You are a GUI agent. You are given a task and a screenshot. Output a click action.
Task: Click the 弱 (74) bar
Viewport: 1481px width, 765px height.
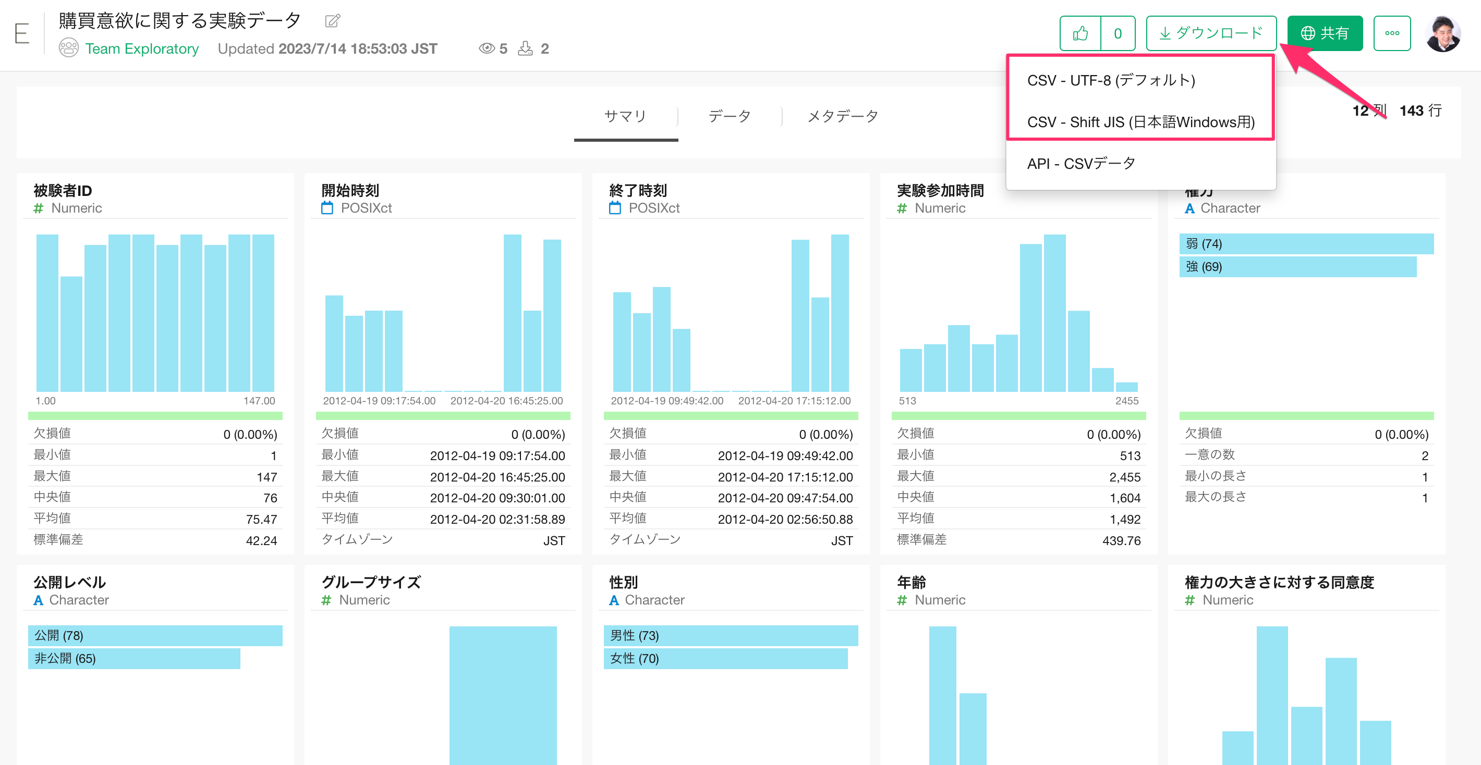pos(1306,243)
